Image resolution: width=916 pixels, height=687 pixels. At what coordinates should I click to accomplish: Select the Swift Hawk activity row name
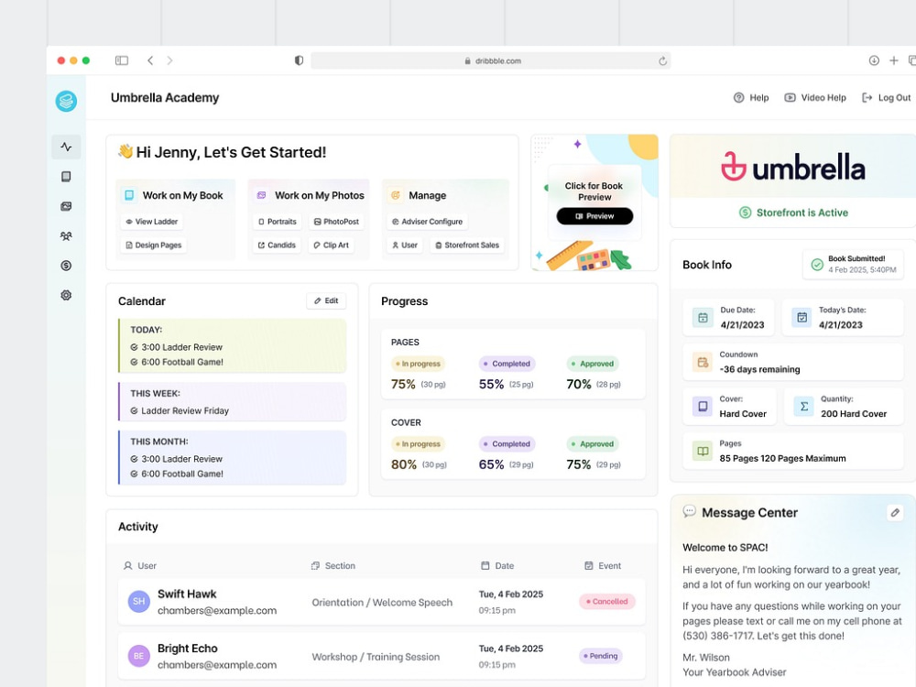pos(187,594)
